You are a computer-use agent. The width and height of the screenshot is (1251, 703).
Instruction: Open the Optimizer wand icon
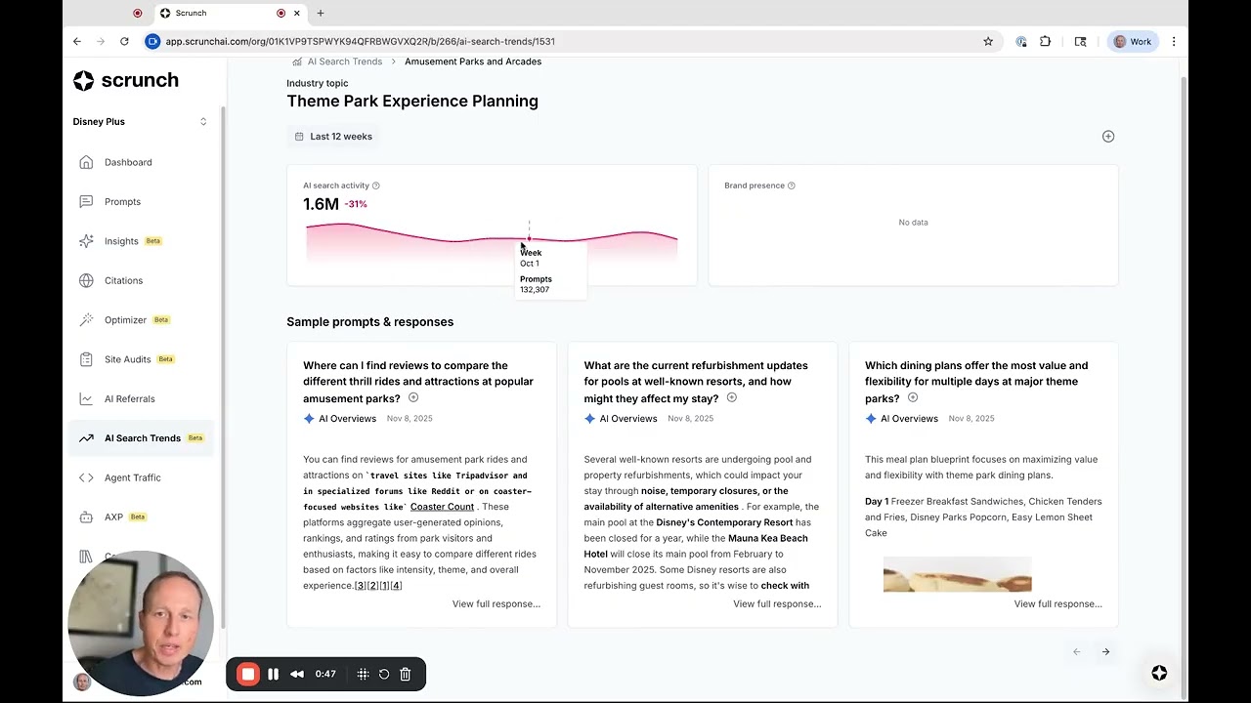click(x=86, y=319)
